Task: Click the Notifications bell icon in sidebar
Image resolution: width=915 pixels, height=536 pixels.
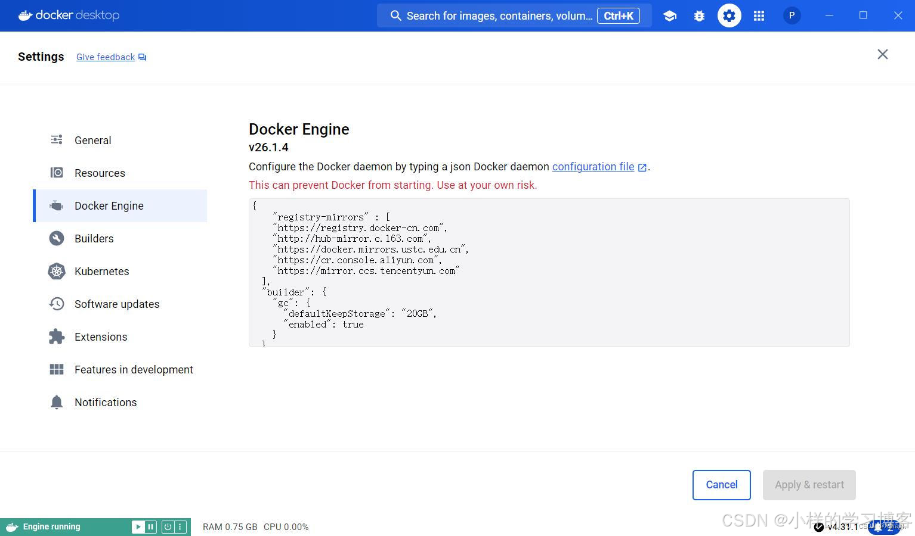Action: (57, 402)
